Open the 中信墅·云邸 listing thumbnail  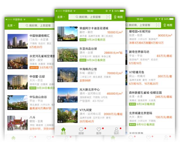click(x=17, y=82)
